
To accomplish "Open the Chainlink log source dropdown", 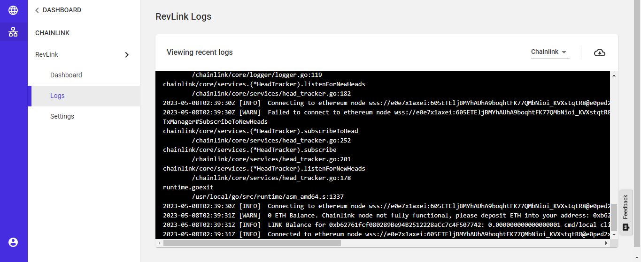I will [550, 52].
